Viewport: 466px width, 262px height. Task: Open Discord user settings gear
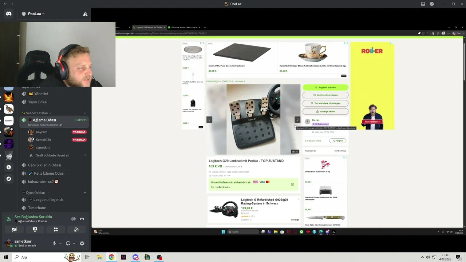pyautogui.click(x=82, y=243)
